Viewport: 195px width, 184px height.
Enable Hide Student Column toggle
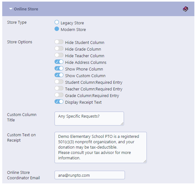[59, 42]
